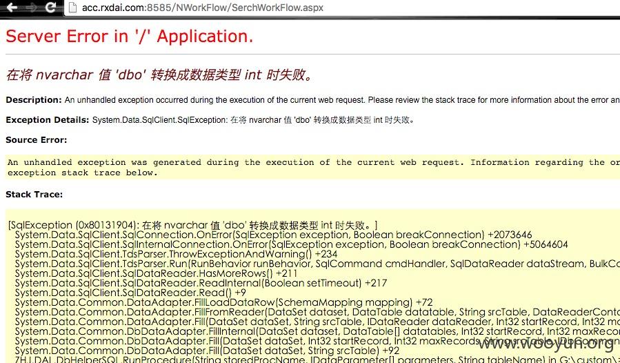This screenshot has height=363, width=620.
Task: Click the SqlDataReader.ReadInternal +217 line
Action: click(x=201, y=283)
